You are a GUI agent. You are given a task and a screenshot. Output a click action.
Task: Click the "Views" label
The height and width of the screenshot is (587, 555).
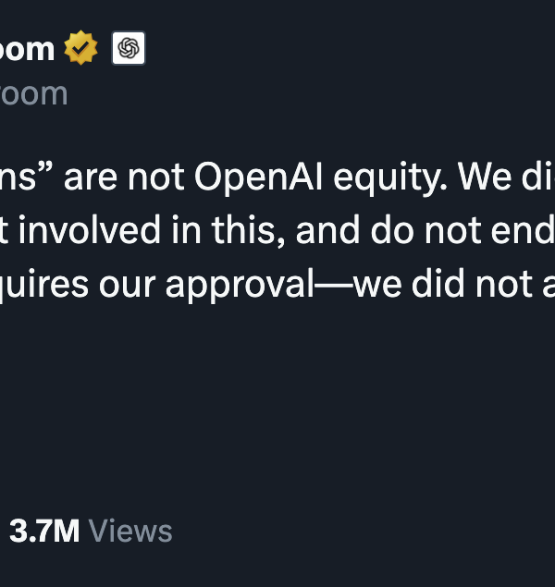click(x=130, y=532)
